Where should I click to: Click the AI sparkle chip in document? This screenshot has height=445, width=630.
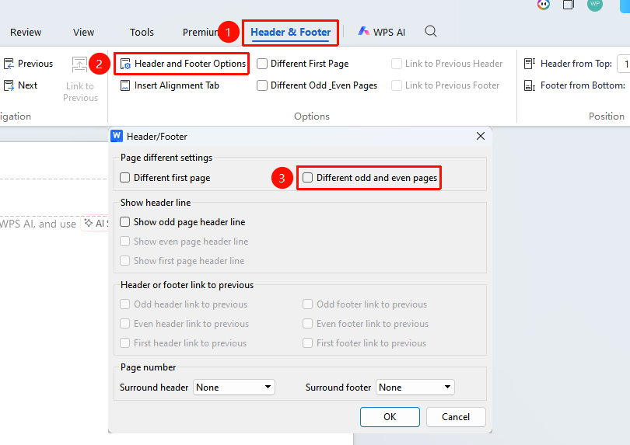pyautogui.click(x=95, y=224)
